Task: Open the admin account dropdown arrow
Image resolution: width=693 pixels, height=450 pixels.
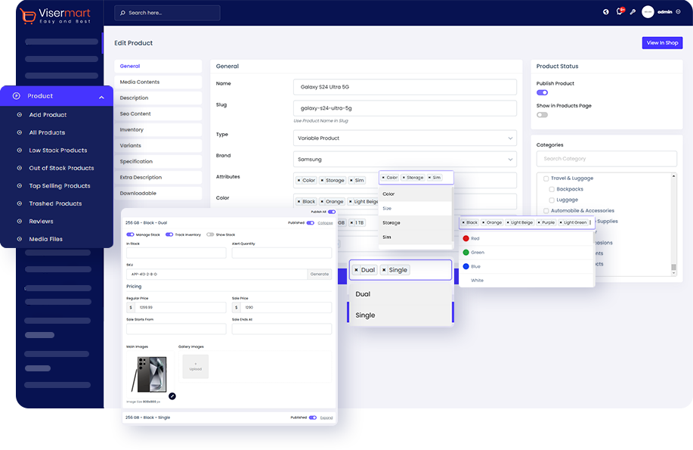Action: click(x=679, y=12)
